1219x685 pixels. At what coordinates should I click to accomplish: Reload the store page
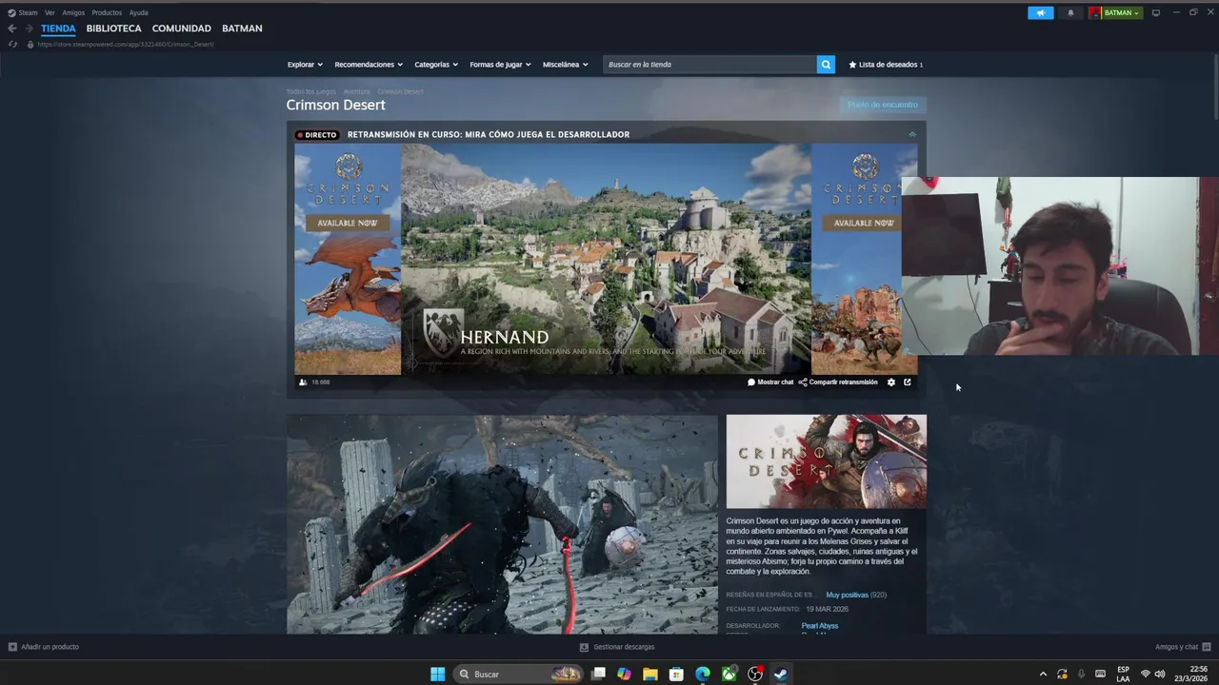[12, 44]
